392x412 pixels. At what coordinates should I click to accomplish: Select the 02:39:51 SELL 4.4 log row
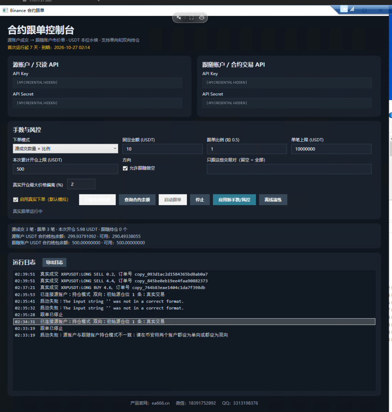(x=194, y=281)
